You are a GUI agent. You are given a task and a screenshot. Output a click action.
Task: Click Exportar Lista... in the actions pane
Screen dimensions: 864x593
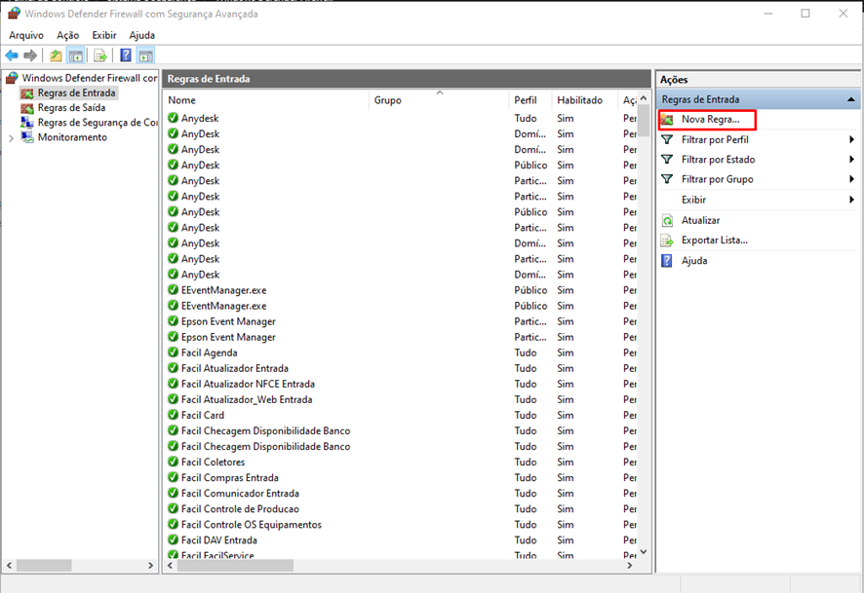[x=714, y=241]
